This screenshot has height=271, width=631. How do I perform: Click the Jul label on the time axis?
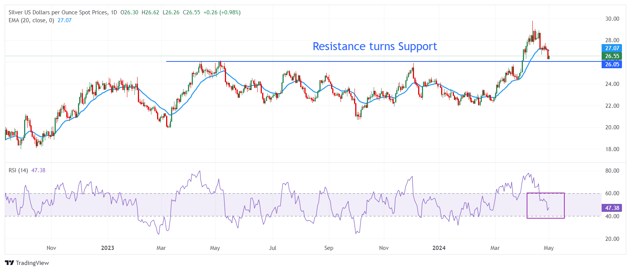(x=272, y=248)
